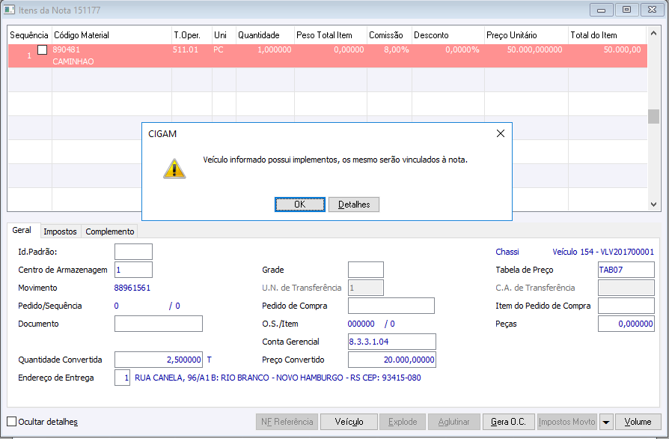Click the grid vertical scrollbar thumb

tap(653, 117)
